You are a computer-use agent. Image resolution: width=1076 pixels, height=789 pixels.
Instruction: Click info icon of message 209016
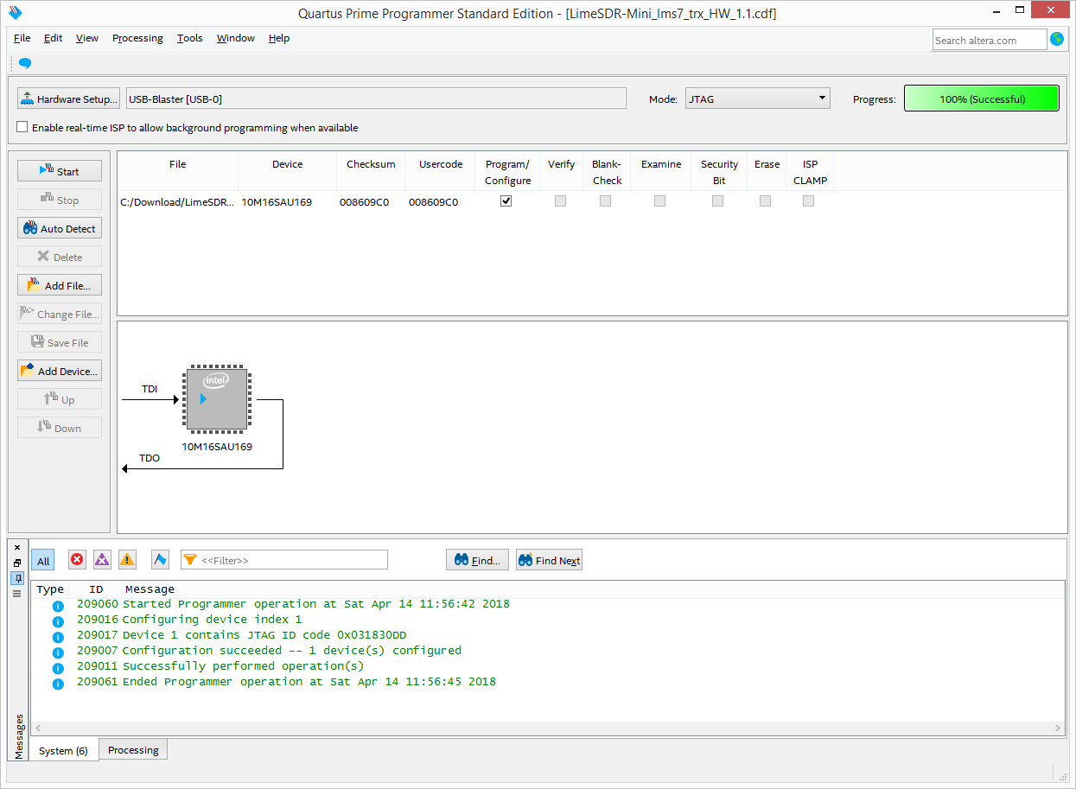pyautogui.click(x=58, y=621)
